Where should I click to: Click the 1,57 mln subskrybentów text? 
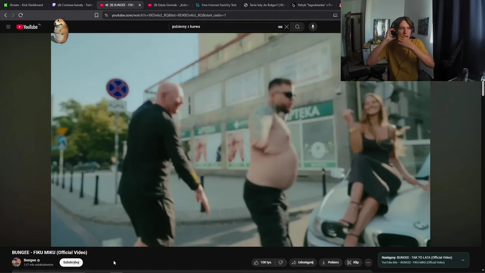pyautogui.click(x=39, y=265)
